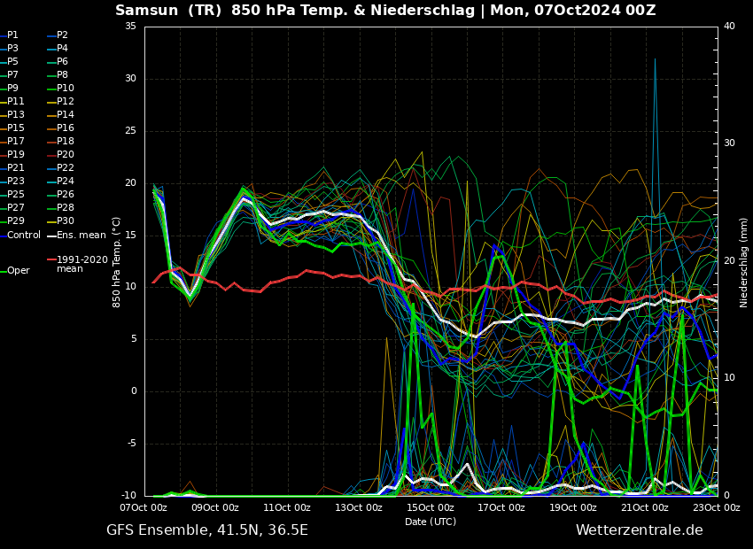Click the P10 legend label

[66, 88]
